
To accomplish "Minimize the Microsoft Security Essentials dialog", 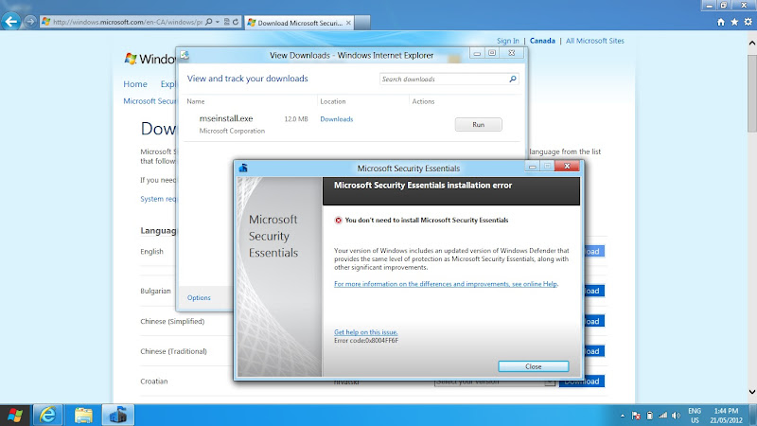I will (533, 167).
